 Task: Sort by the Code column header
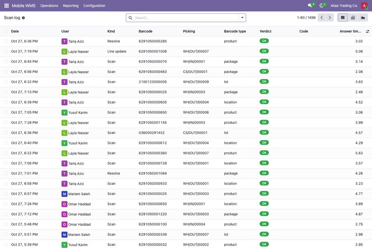coord(304,31)
